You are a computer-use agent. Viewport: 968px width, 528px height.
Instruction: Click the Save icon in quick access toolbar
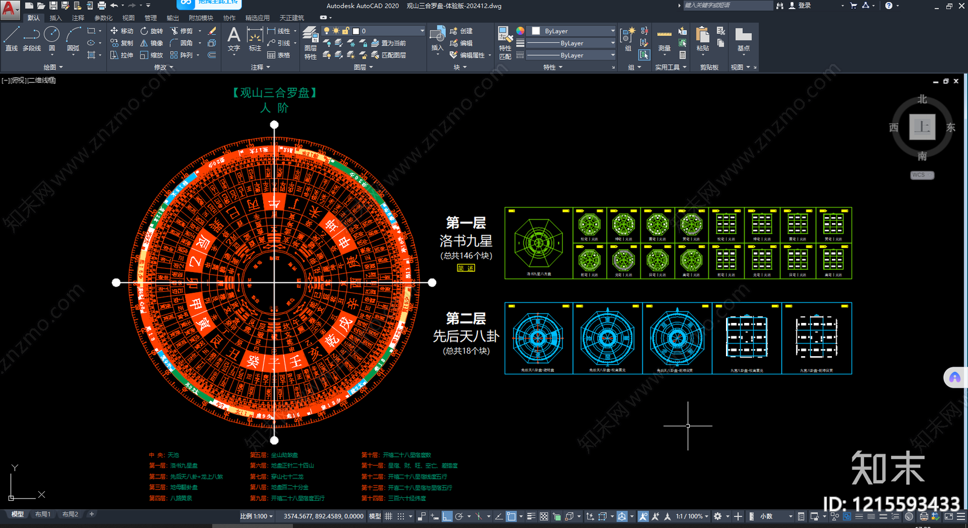[53, 5]
